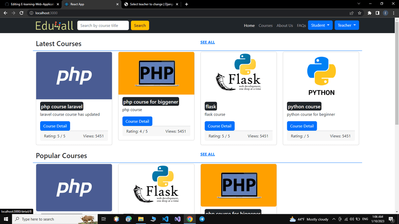Open Course Detail for php course for biggener

137,121
